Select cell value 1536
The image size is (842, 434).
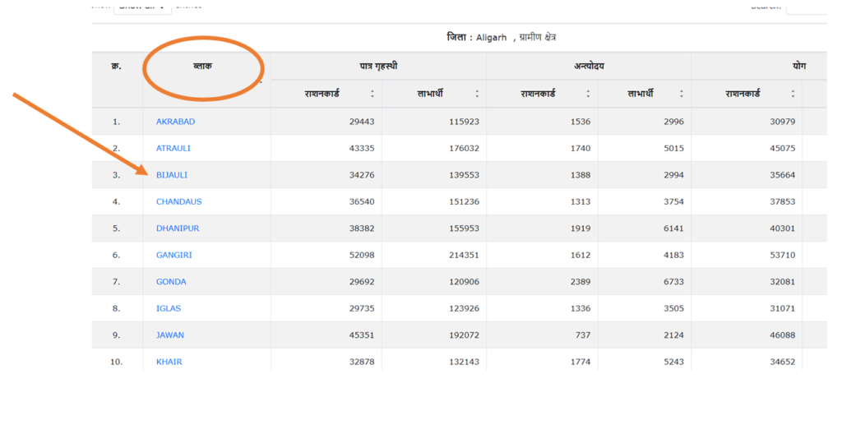pos(581,122)
